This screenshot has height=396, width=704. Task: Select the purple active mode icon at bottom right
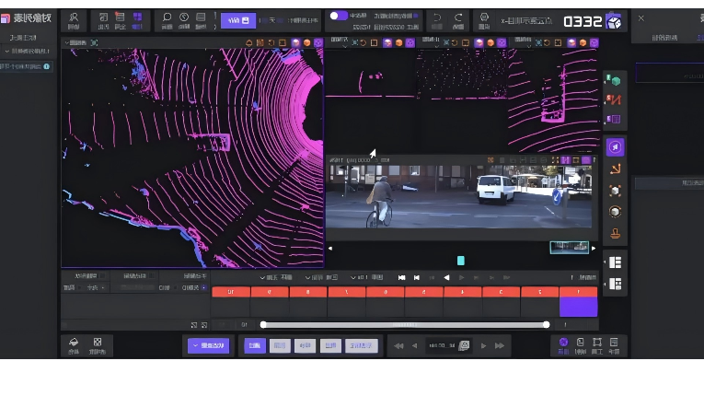(563, 344)
